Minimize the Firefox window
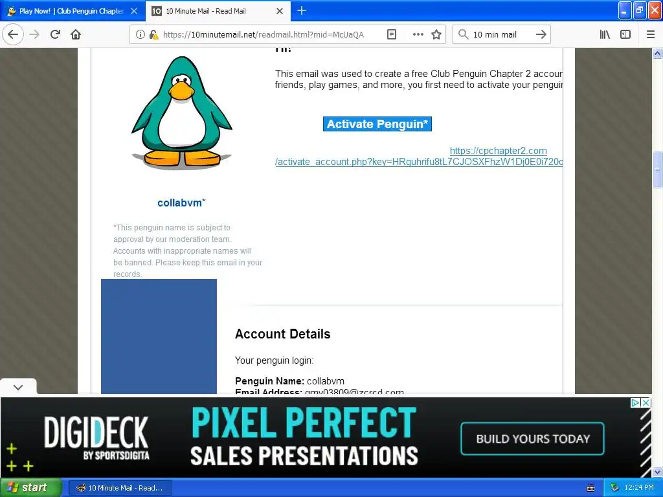The image size is (663, 497). click(625, 10)
